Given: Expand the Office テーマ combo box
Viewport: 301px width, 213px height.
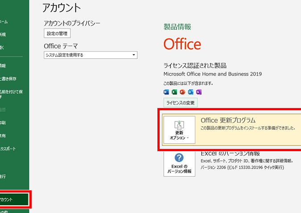Looking at the screenshot, I should (91, 55).
